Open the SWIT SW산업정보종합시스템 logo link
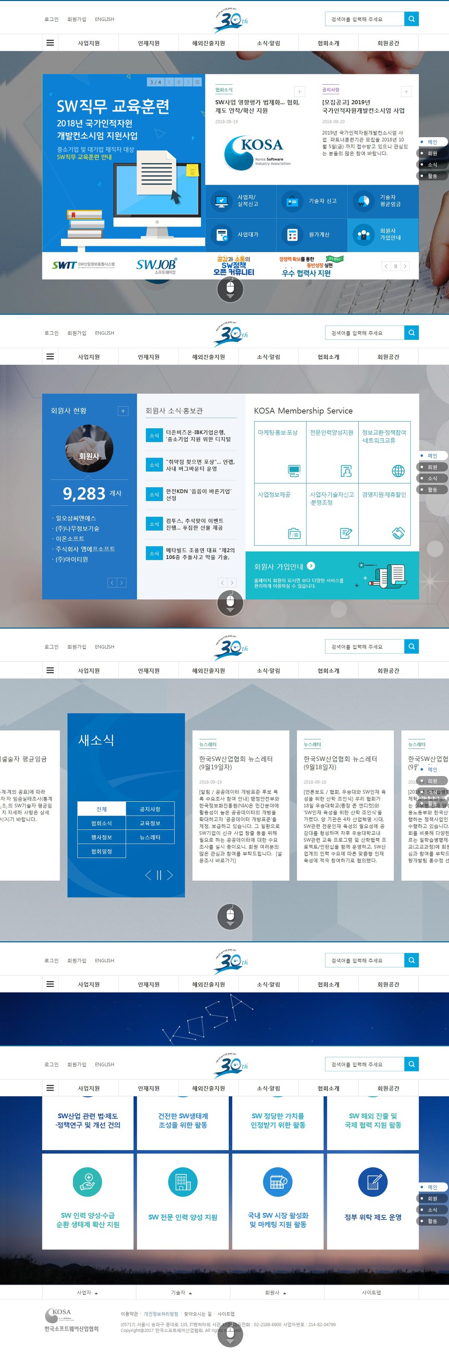449x1359 pixels. (83, 265)
